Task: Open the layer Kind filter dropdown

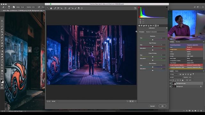Action: pyautogui.click(x=174, y=74)
